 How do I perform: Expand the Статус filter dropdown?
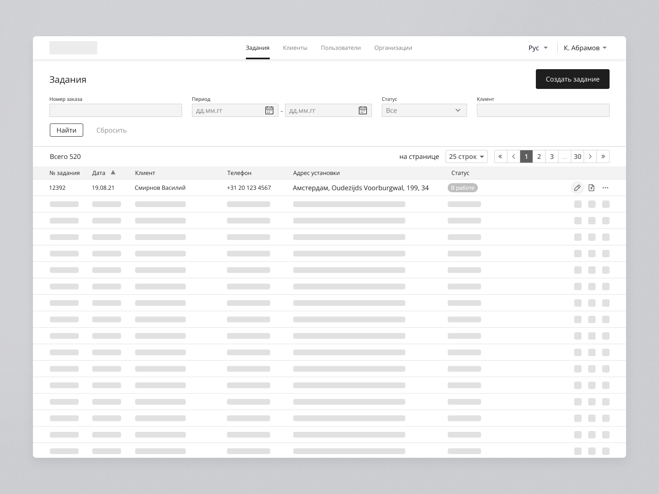(424, 110)
